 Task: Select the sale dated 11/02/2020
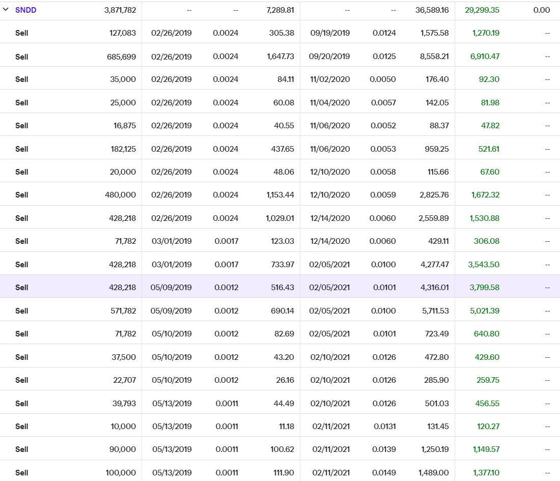click(x=330, y=79)
